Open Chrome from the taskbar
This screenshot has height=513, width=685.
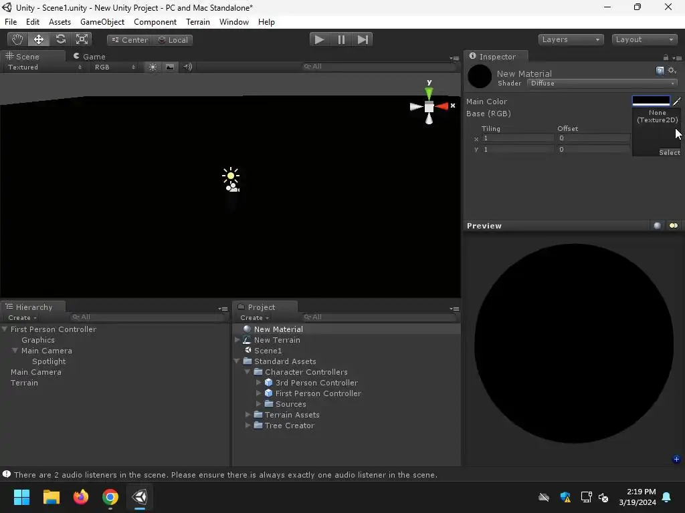[x=110, y=497]
